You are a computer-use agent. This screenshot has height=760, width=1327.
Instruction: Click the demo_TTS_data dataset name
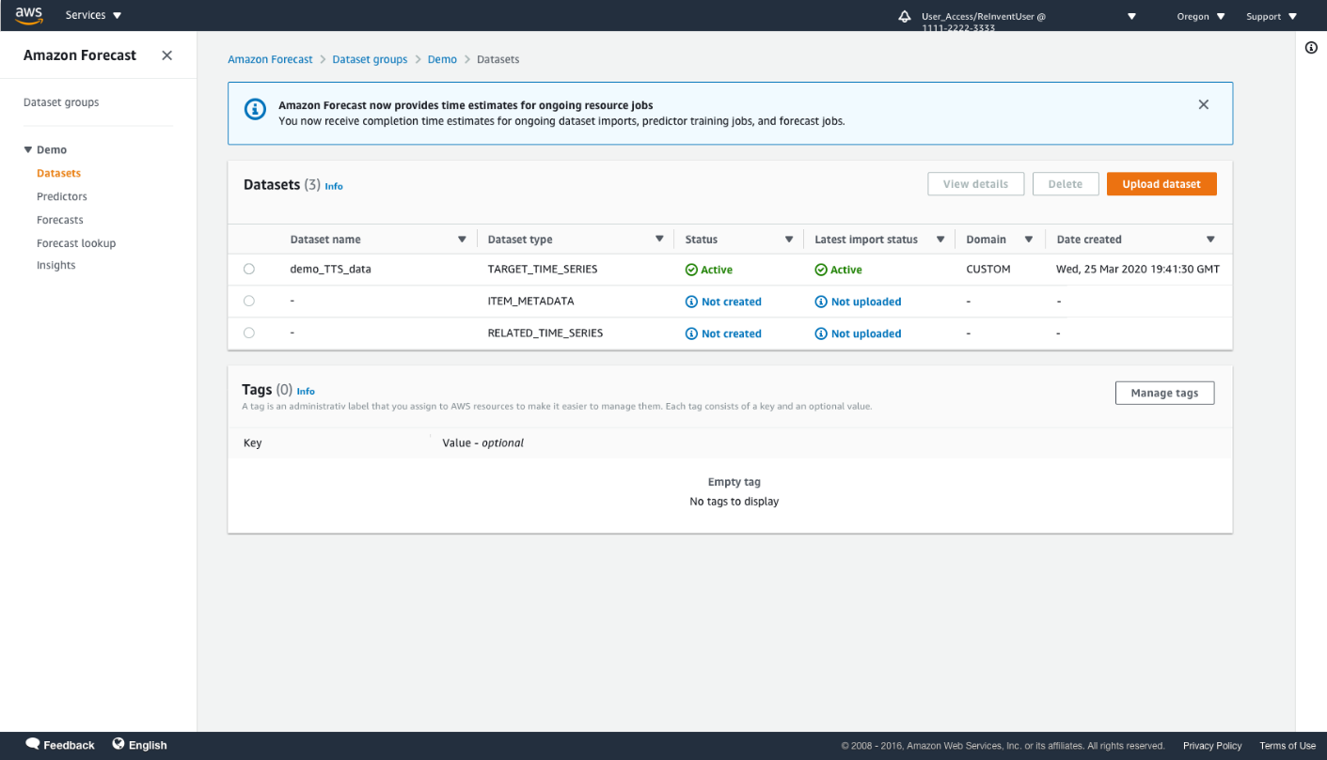pyautogui.click(x=330, y=269)
